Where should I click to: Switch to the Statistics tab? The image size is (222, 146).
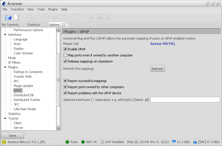point(34,25)
